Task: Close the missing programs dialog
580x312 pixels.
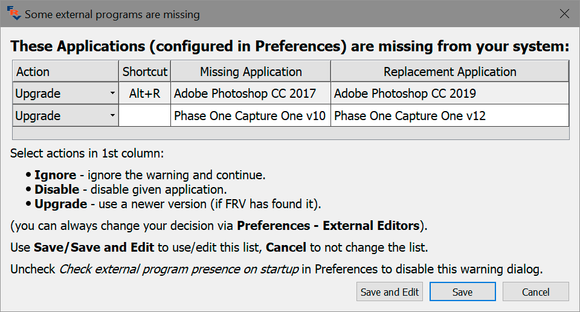Action: click(564, 14)
